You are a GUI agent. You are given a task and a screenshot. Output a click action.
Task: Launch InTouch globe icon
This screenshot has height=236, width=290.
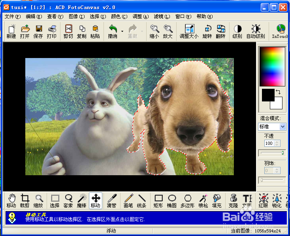(x=280, y=31)
